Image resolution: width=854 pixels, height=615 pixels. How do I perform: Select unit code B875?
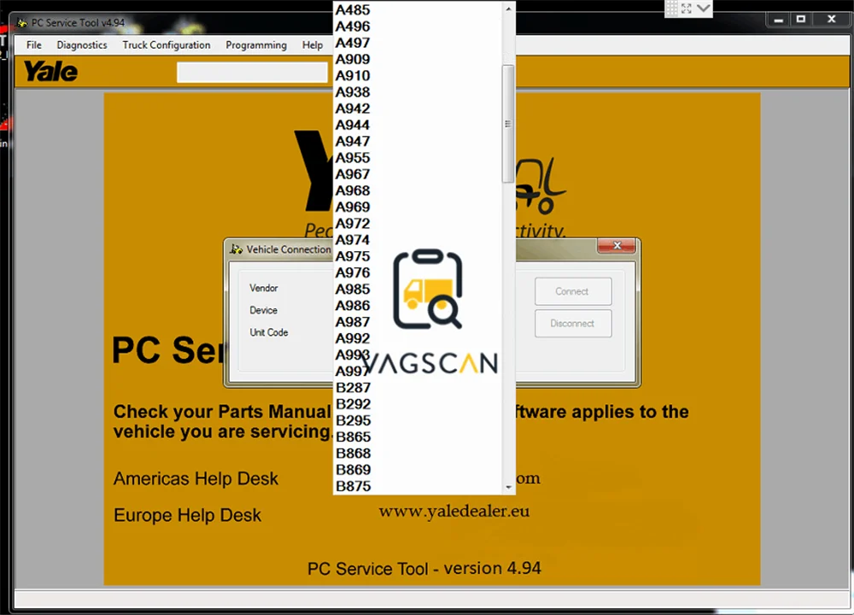tap(418, 486)
